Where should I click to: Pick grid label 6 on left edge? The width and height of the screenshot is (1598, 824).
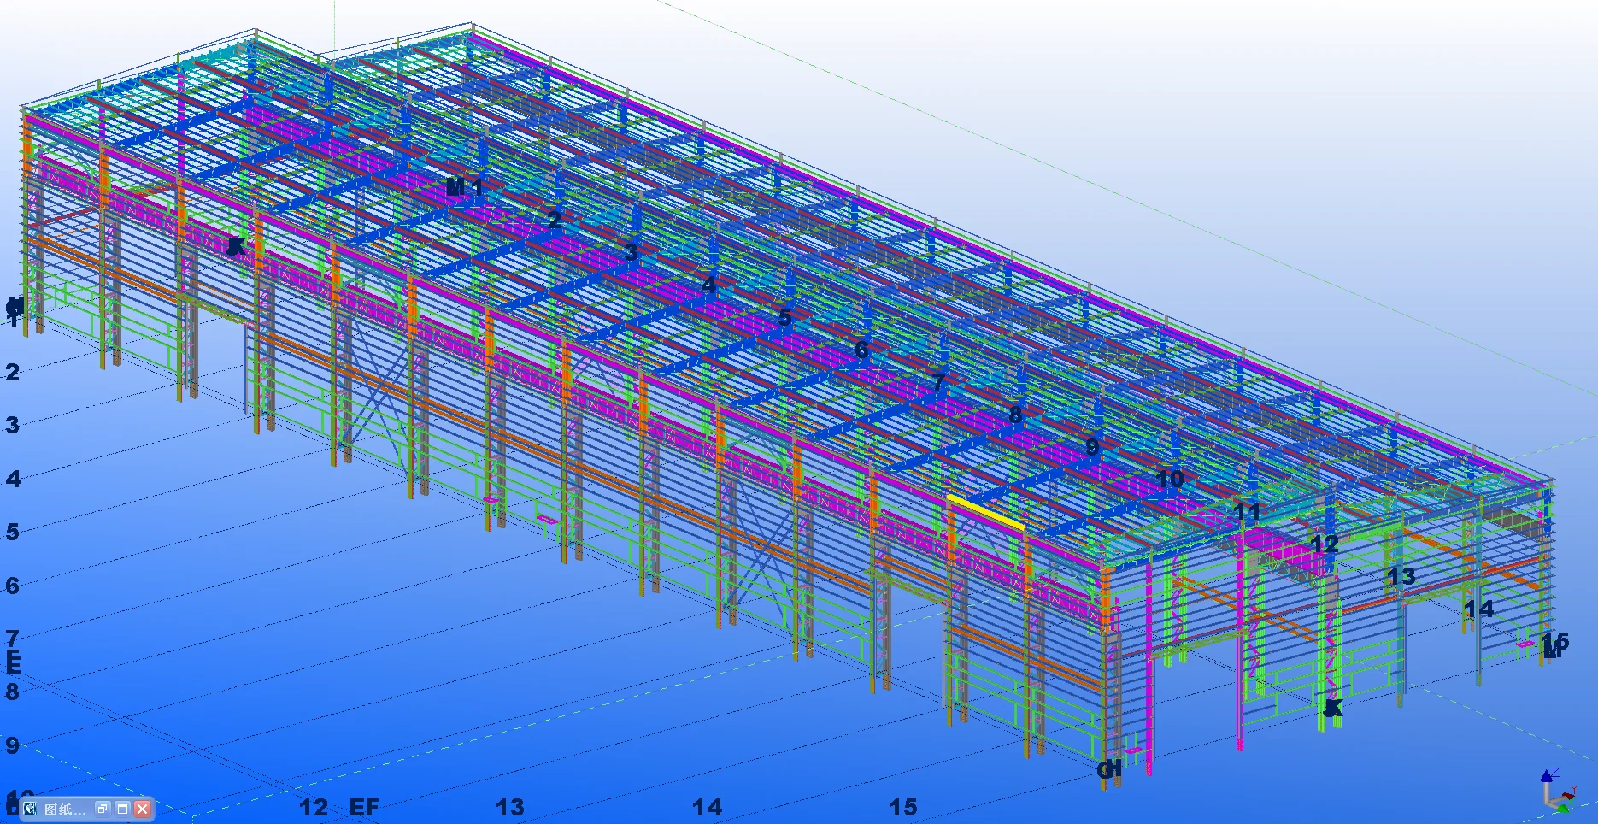pyautogui.click(x=12, y=586)
